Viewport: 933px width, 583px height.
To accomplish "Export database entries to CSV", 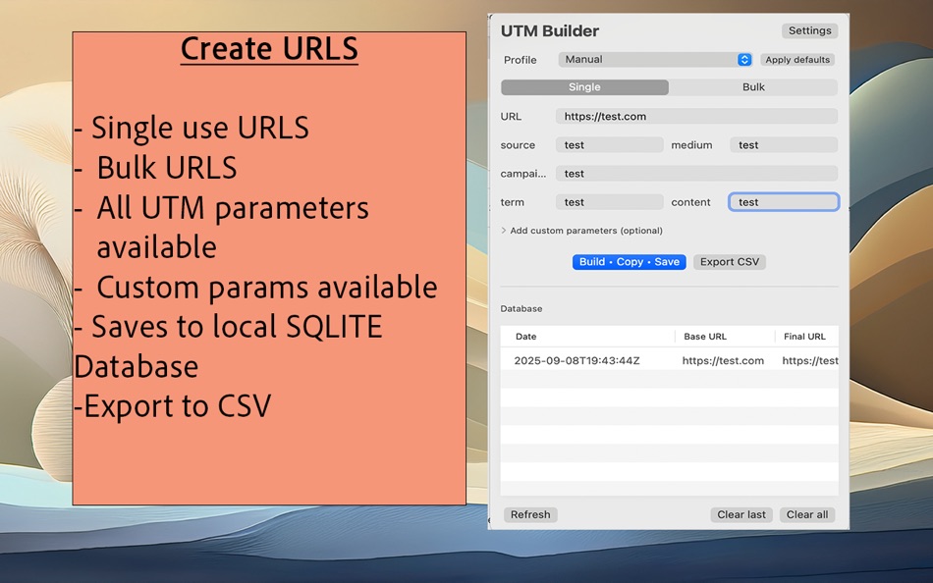I will [x=729, y=262].
